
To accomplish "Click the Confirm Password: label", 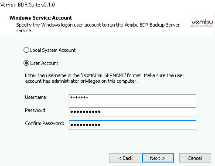I will pos(44,123).
